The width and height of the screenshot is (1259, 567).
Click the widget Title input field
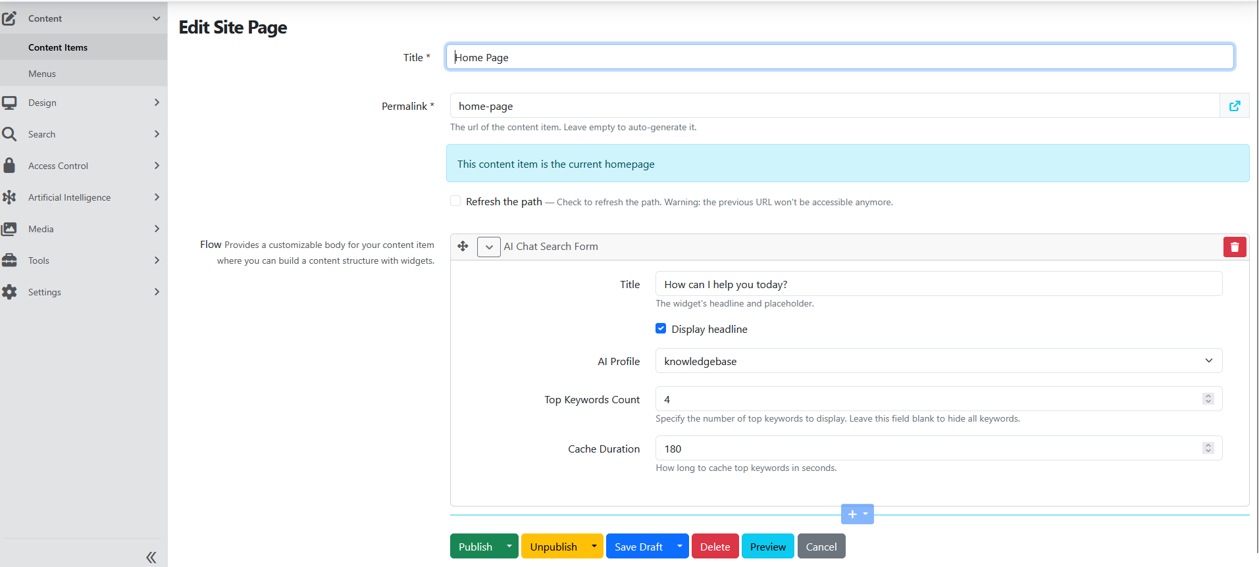coord(938,284)
